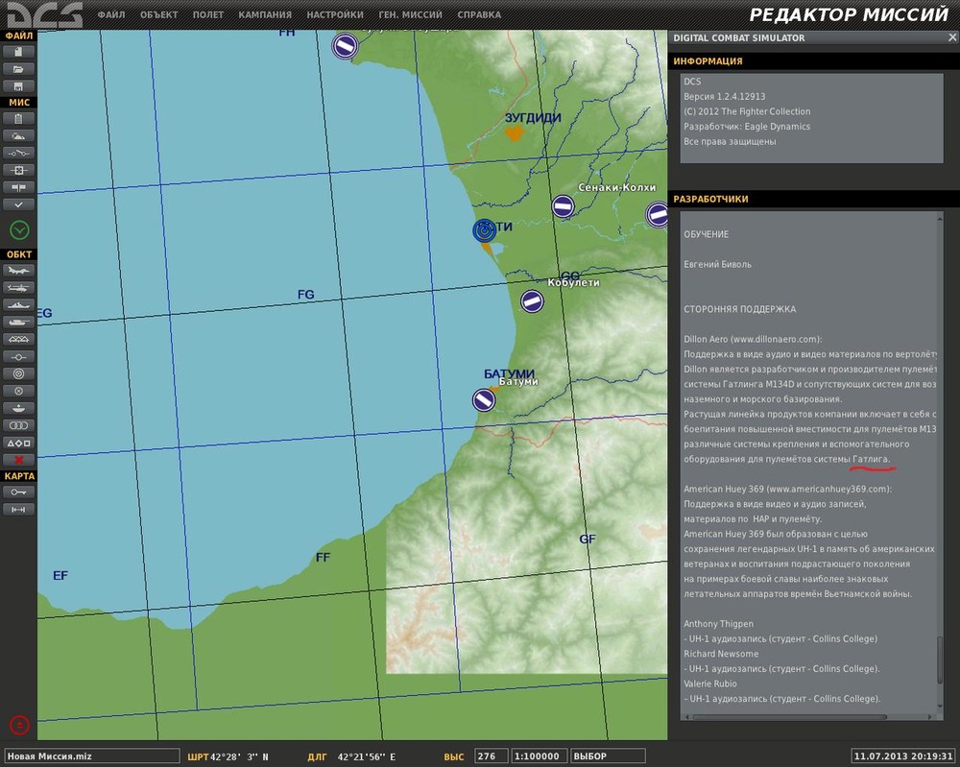The height and width of the screenshot is (767, 960).
Task: Click red circle icon at bottom-left corner
Action: [19, 726]
